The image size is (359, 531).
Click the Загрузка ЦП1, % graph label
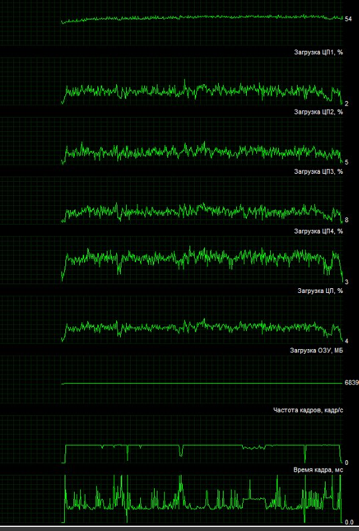pos(318,52)
